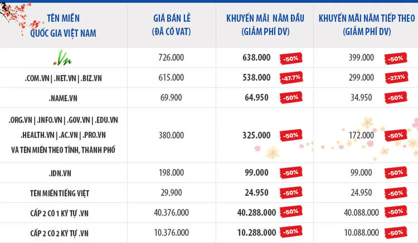
Task: Click the -50% badge beside 399.000
Action: [396, 59]
